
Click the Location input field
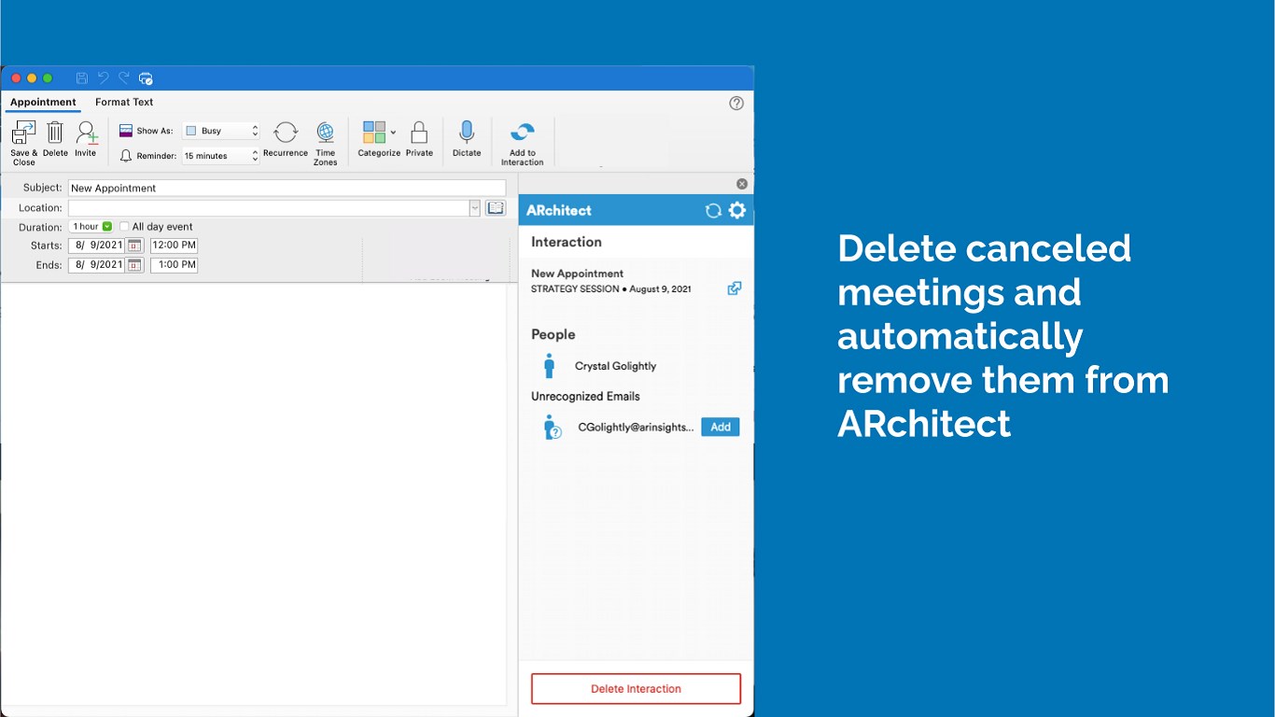[x=269, y=208]
